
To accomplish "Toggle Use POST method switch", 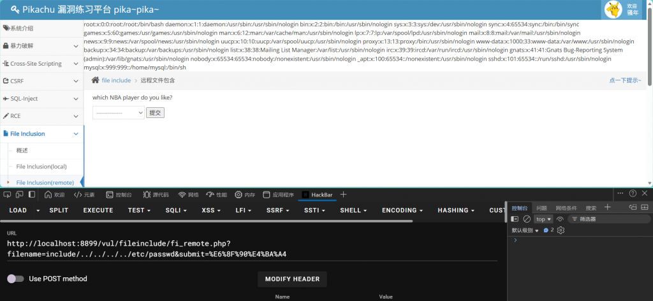I will pos(16,279).
